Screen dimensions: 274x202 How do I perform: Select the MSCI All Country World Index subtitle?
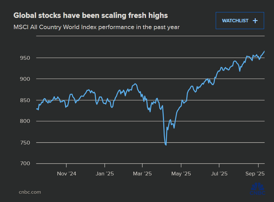(x=96, y=27)
